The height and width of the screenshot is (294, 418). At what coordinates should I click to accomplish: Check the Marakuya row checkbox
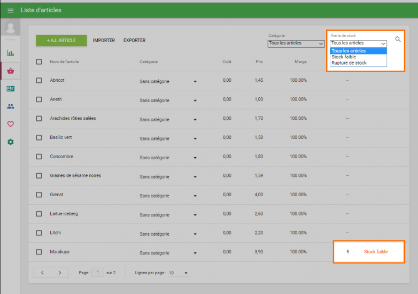click(39, 252)
